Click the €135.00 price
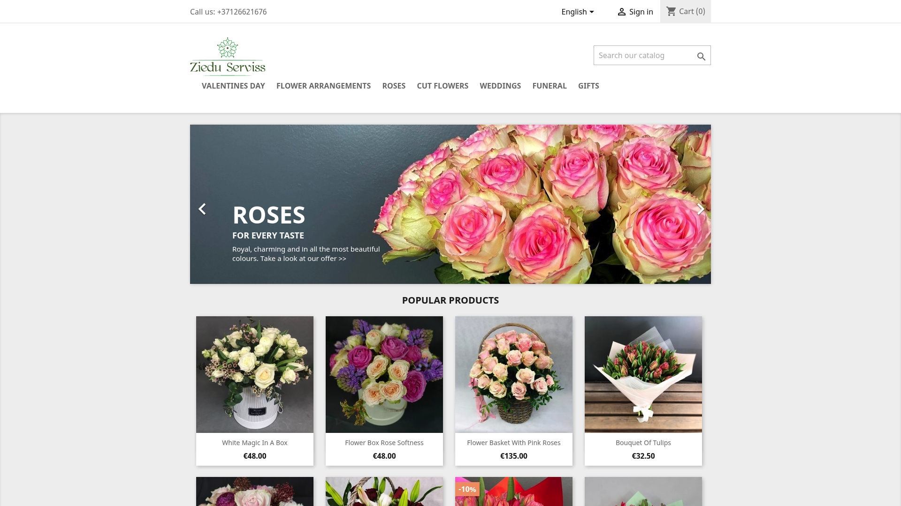 coord(514,456)
